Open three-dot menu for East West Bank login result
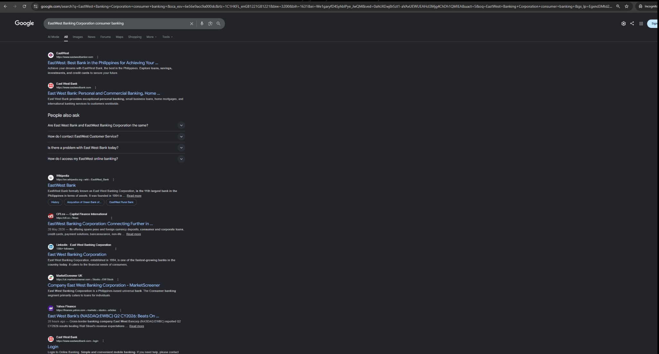The width and height of the screenshot is (659, 354). click(x=103, y=341)
